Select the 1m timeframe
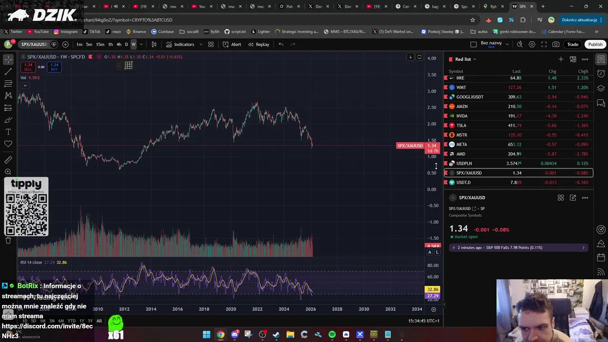Viewport: 608px width, 342px height. coord(79,44)
